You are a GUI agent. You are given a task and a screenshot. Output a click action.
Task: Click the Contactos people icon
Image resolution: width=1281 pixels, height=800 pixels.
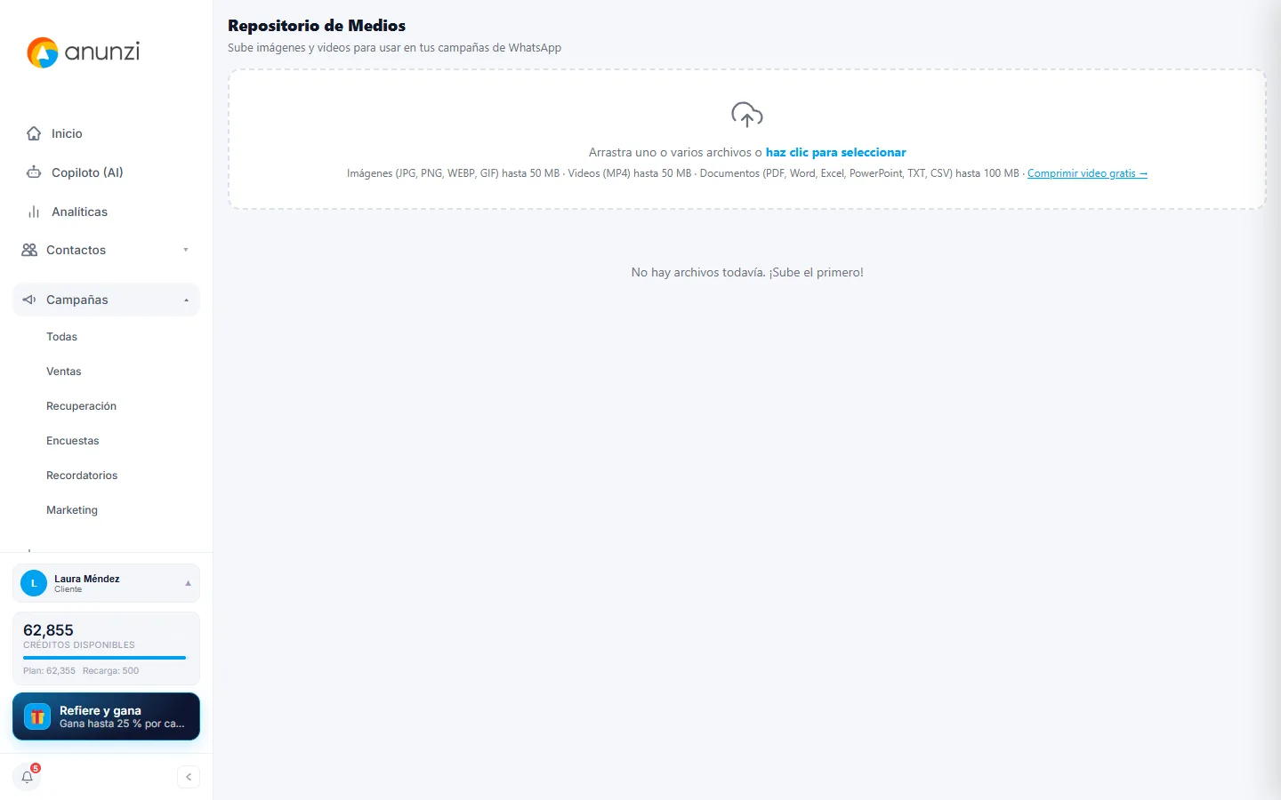29,250
